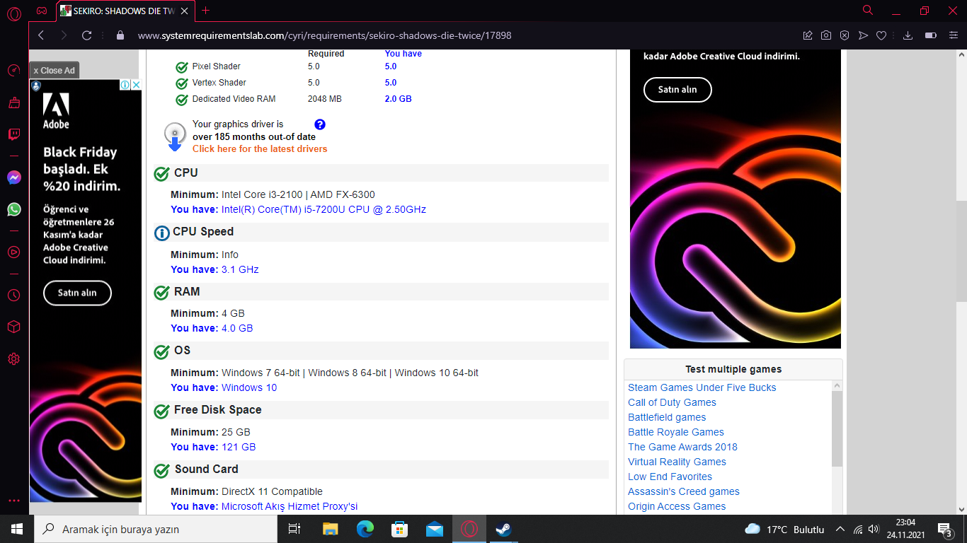Open the three-dot sidebar setup menu

tap(14, 500)
